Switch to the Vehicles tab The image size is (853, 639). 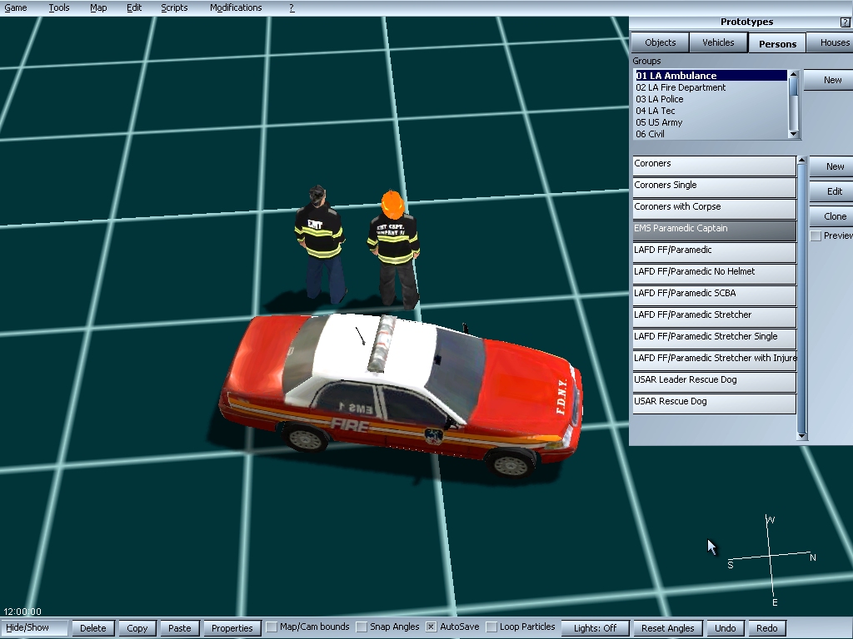(718, 42)
